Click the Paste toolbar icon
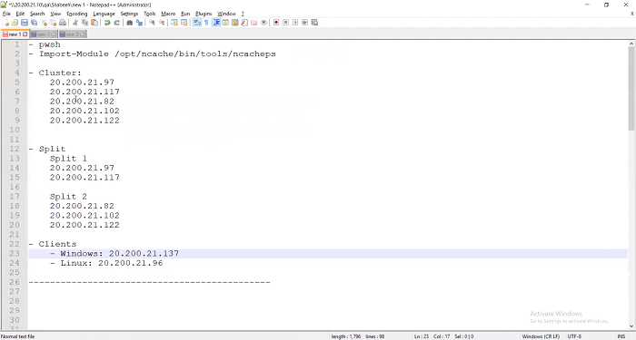This screenshot has height=340, width=636. [x=94, y=23]
